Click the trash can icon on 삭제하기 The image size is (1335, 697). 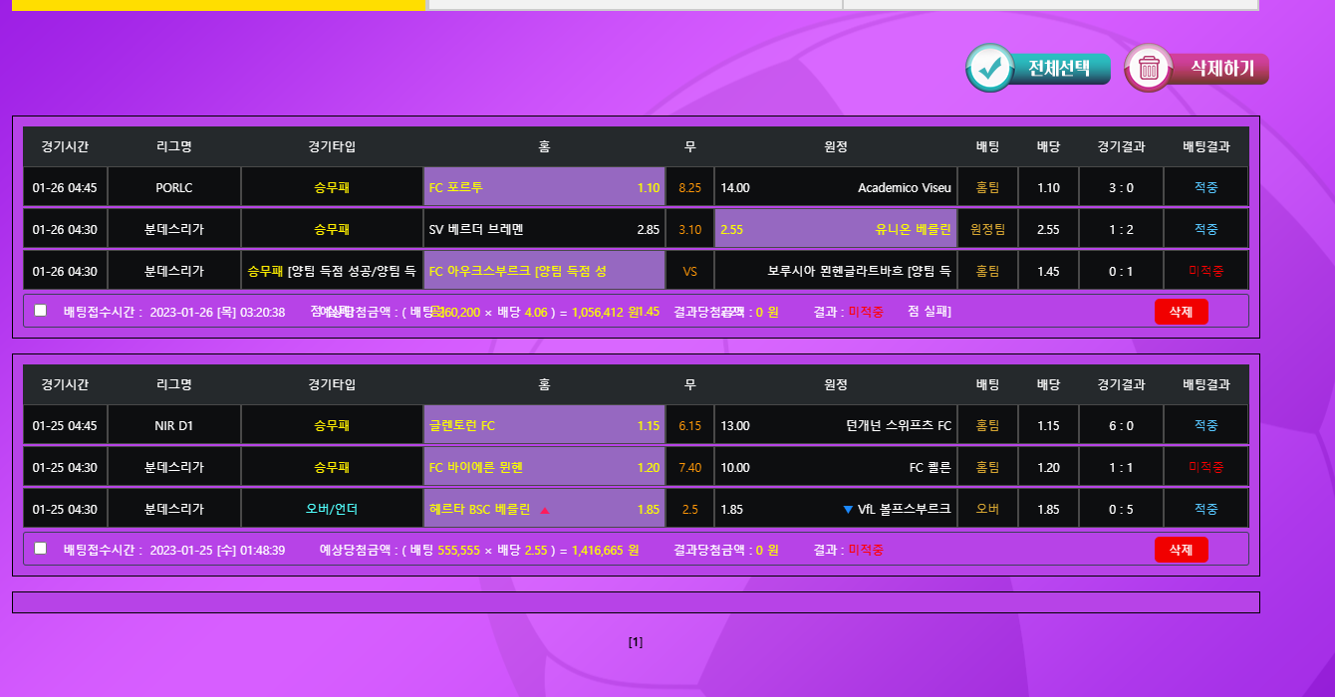[1149, 68]
